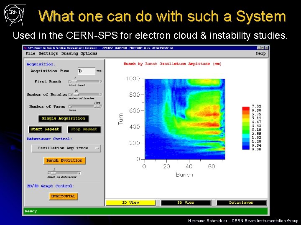The width and height of the screenshot is (301, 225).
Task: Close the SPS measurement window
Action: click(266, 48)
